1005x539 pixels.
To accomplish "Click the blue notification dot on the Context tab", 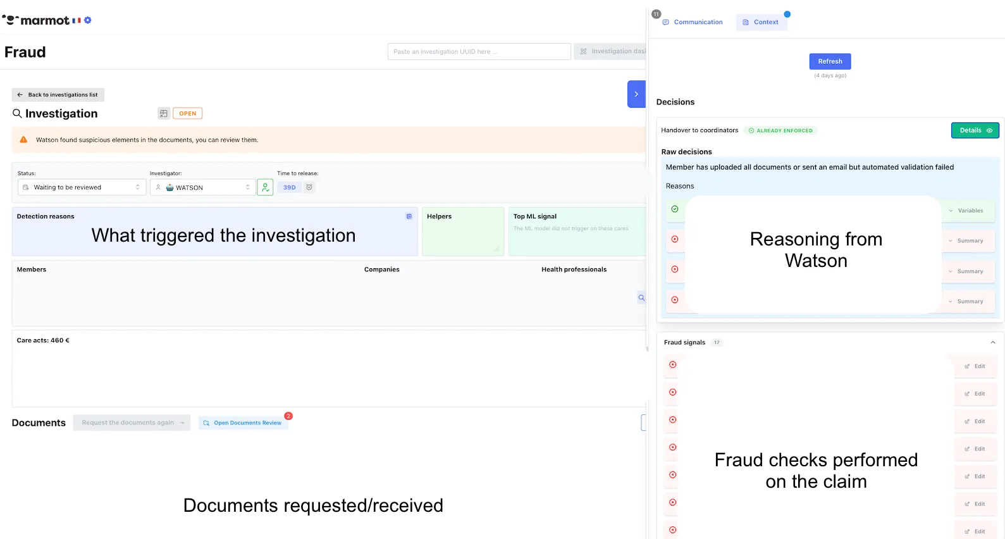I will tap(787, 14).
